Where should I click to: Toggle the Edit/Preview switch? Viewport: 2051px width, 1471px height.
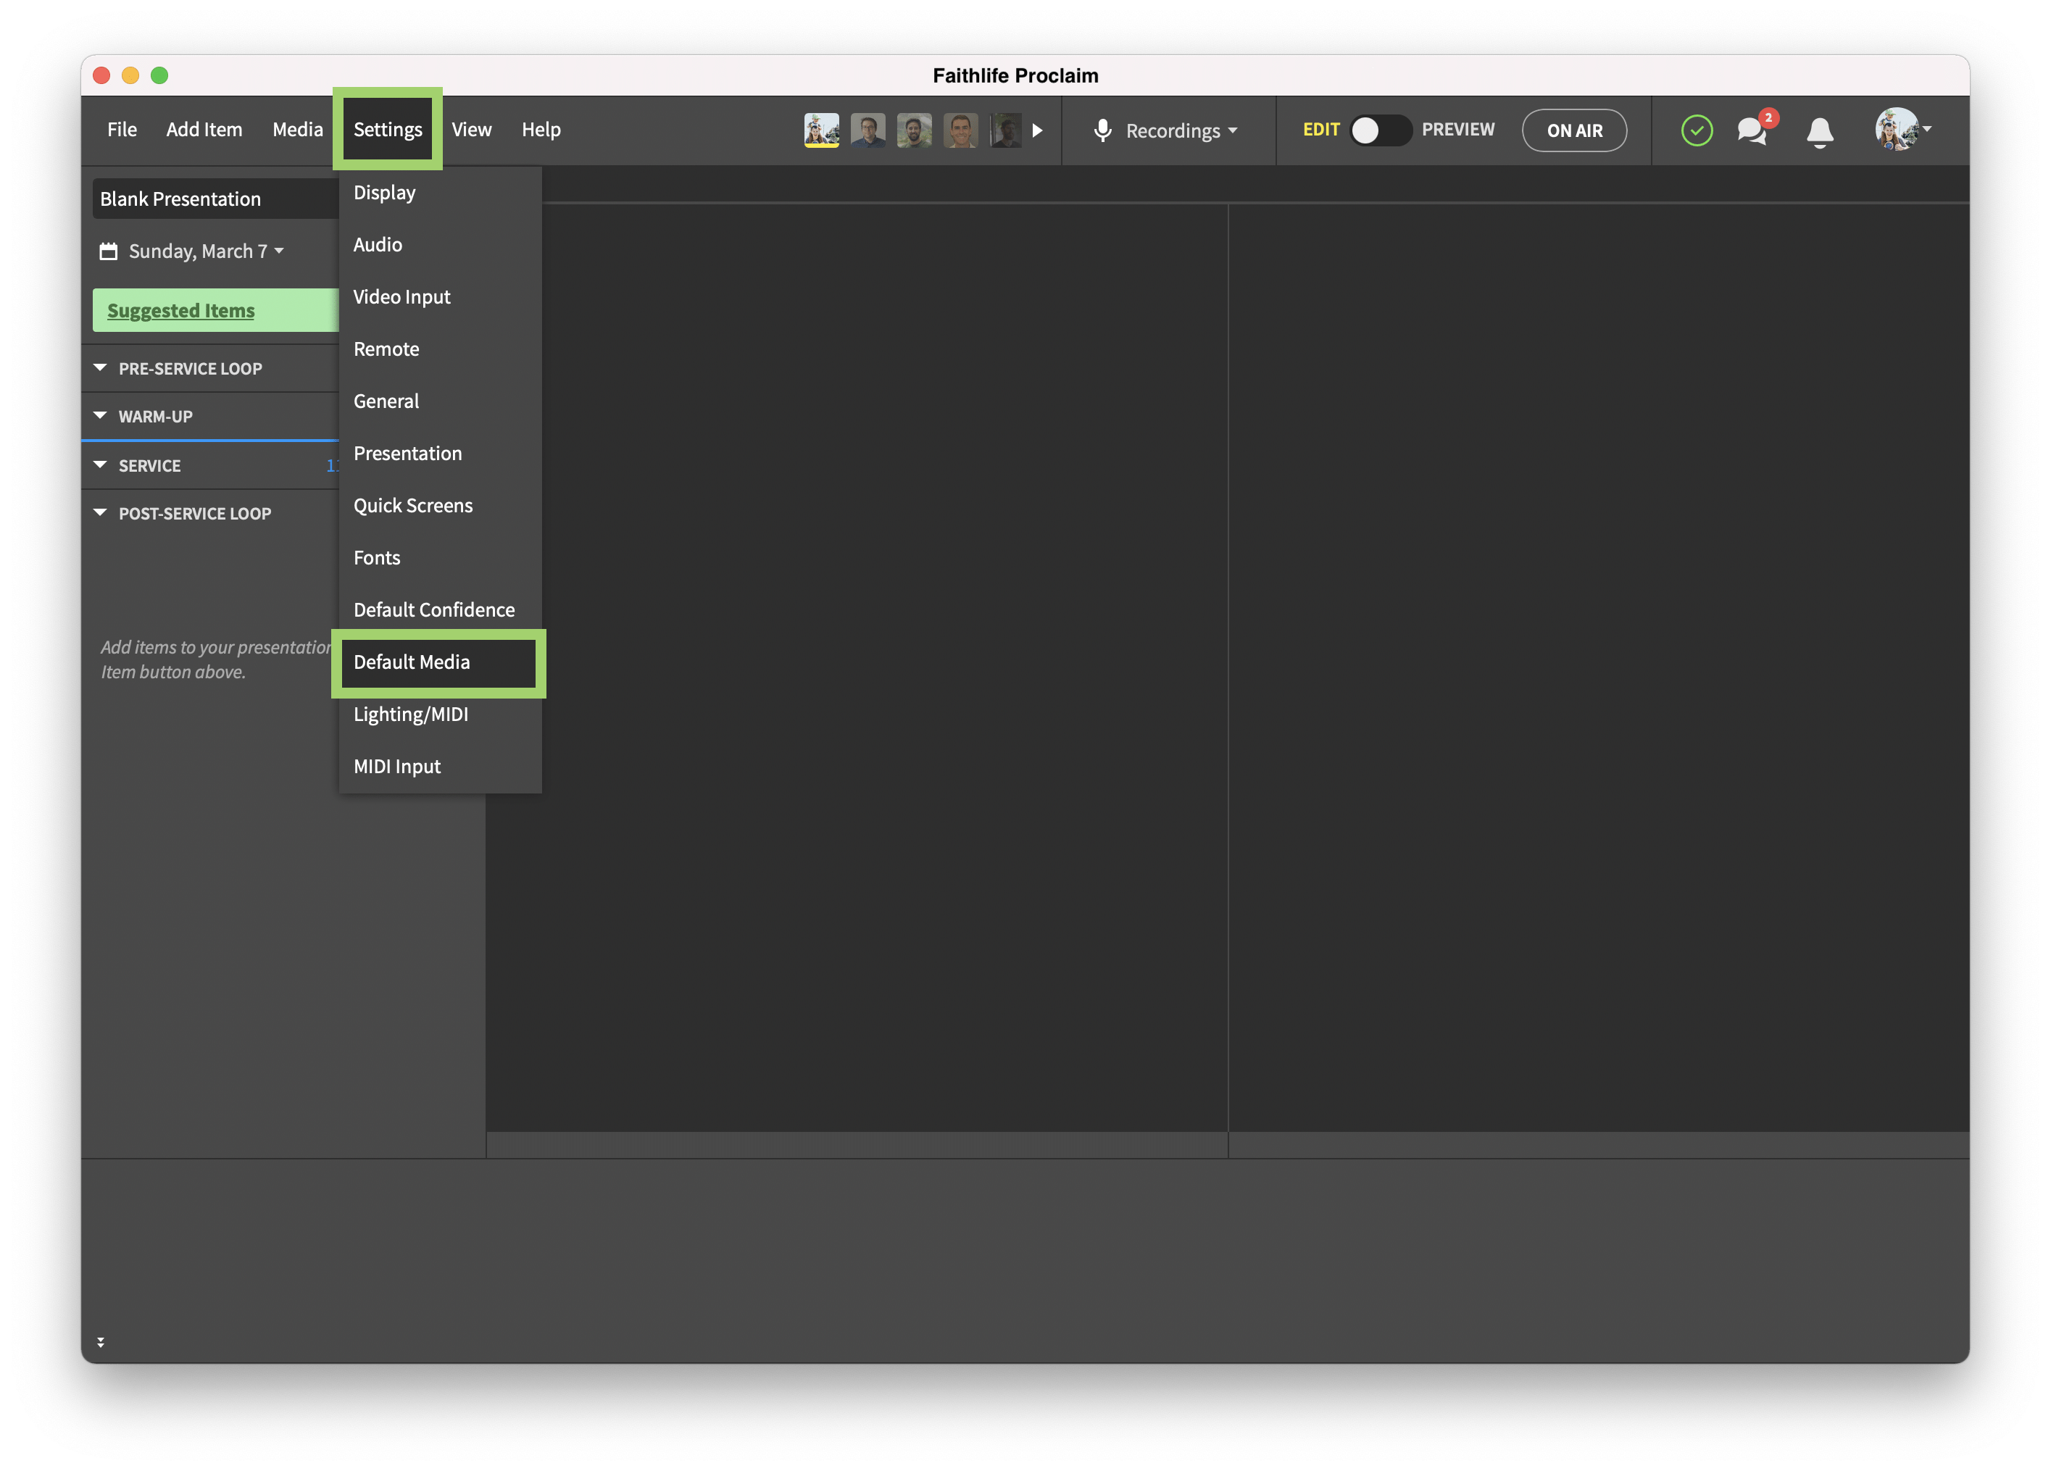1380,130
